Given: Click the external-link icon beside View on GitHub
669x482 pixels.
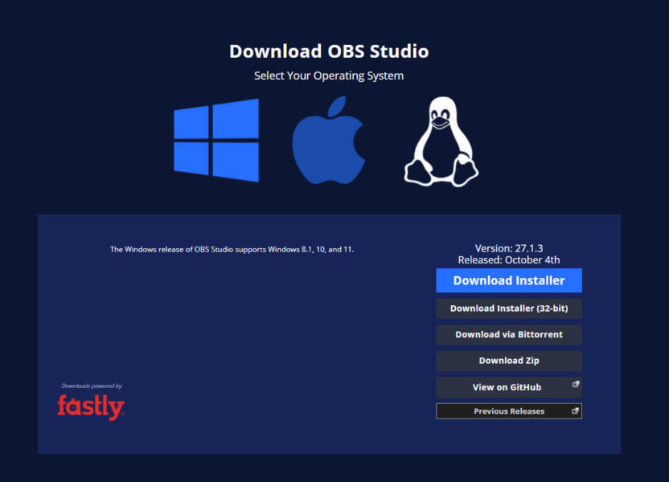Looking at the screenshot, I should tap(576, 383).
